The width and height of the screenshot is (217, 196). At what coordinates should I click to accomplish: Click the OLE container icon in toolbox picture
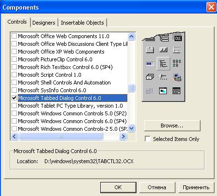click(178, 38)
